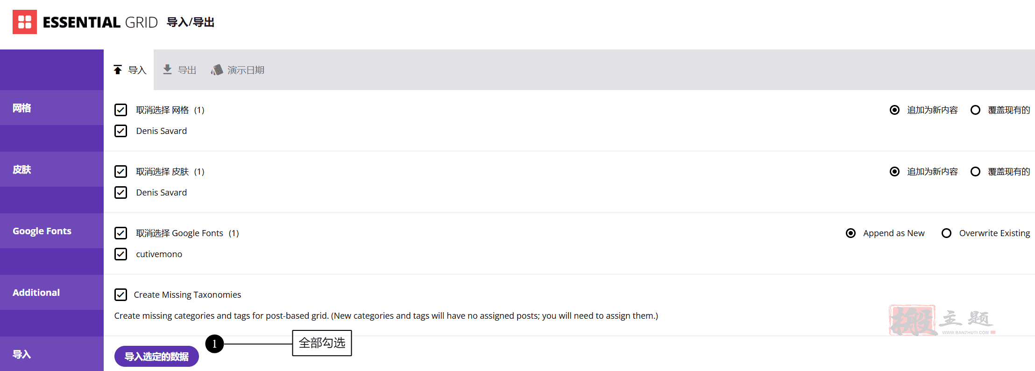Click 导入选定的数据 button

pyautogui.click(x=156, y=357)
